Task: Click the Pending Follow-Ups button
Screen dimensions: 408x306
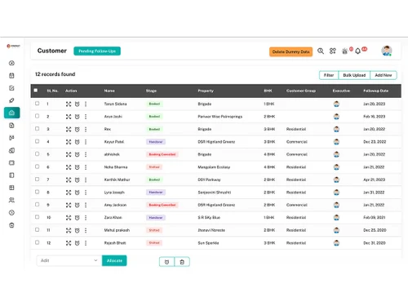Action: click(97, 51)
